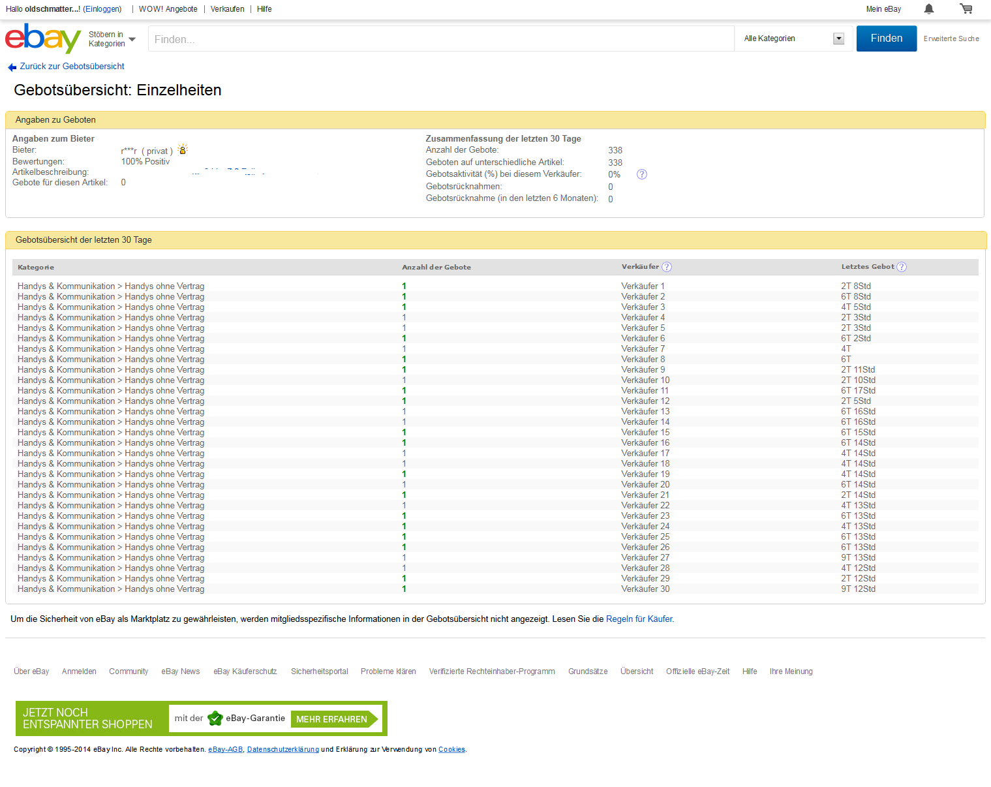Select the Verkäufer 7 cell

click(643, 349)
